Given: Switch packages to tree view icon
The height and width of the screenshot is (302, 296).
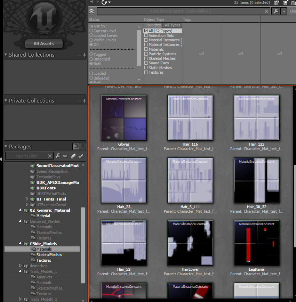Looking at the screenshot, I should click(x=76, y=147).
